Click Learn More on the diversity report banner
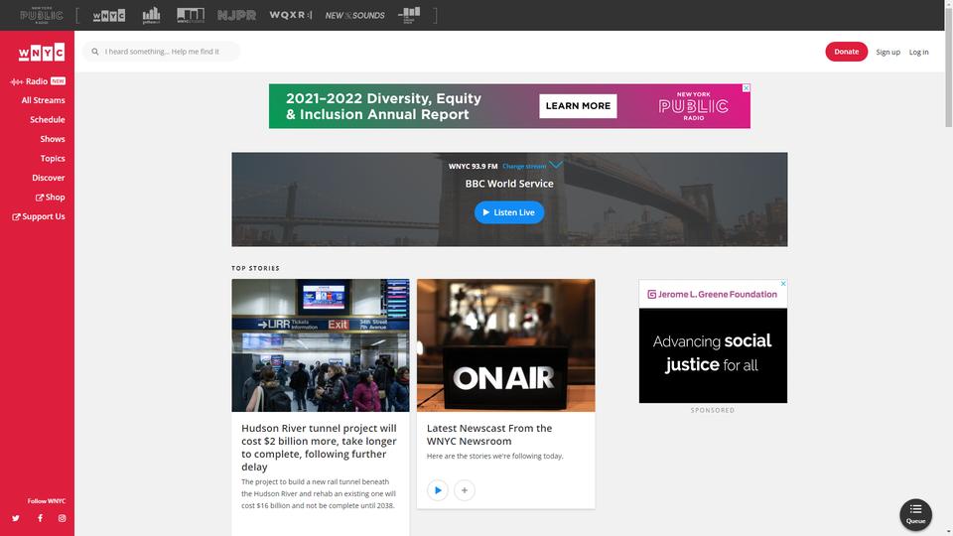 coord(578,106)
